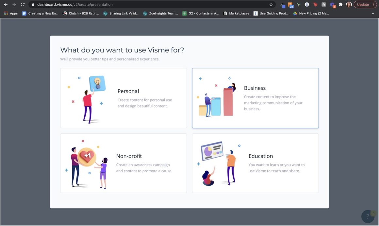379x226 pixels.
Task: Click the forward navigation arrow
Action: point(13,5)
